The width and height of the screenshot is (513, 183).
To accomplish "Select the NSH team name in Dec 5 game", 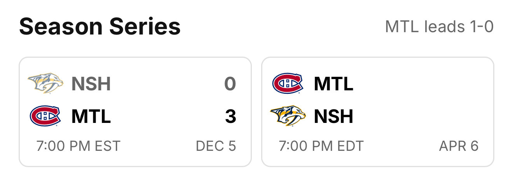I will 91,84.
